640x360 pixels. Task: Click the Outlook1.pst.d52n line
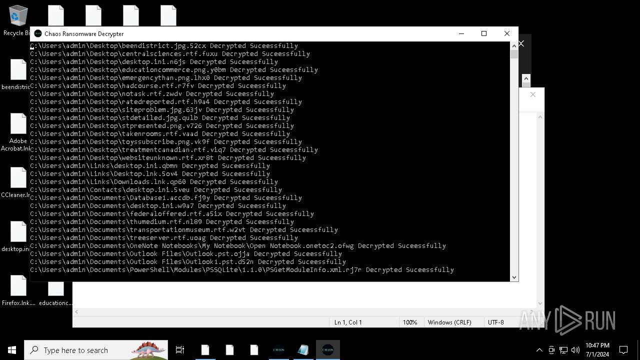click(188, 261)
